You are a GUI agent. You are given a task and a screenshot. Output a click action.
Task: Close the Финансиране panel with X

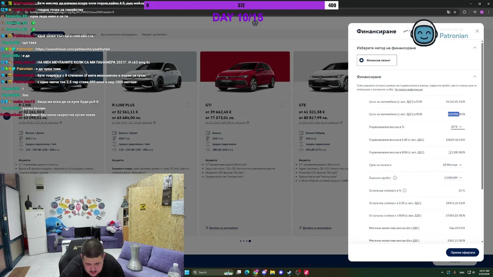477,31
